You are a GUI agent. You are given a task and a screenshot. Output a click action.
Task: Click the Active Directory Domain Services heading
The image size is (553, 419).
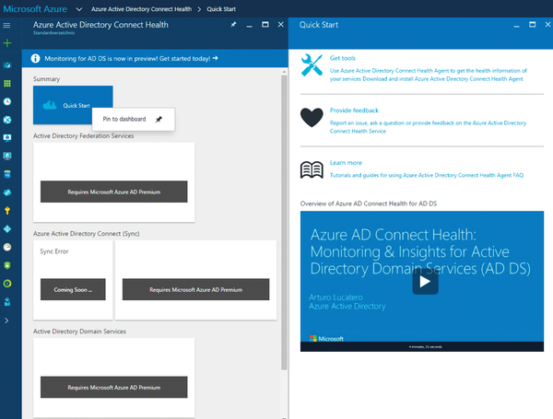tap(79, 332)
